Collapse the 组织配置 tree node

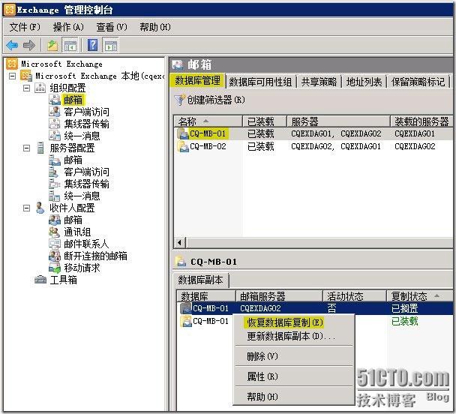[x=26, y=88]
